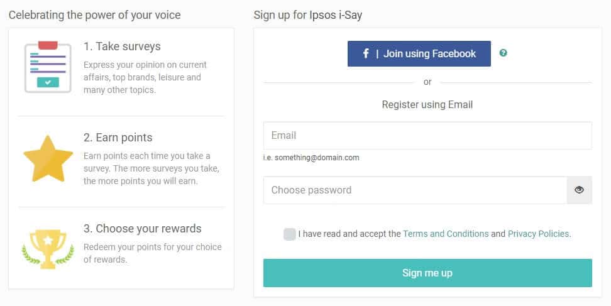
Task: Click the "2. Earn points" heading
Action: [118, 138]
